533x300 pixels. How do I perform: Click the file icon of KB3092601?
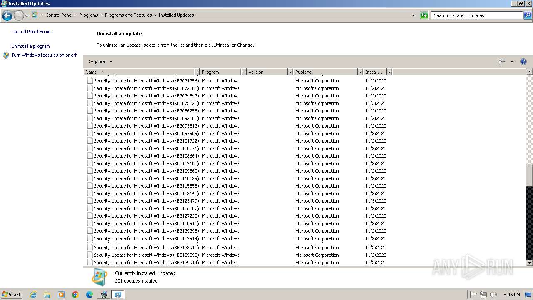(90, 118)
